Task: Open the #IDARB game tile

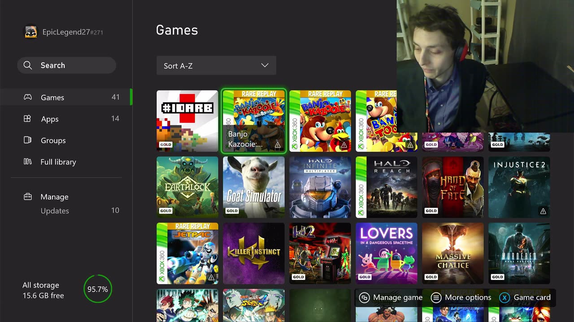Action: point(187,121)
